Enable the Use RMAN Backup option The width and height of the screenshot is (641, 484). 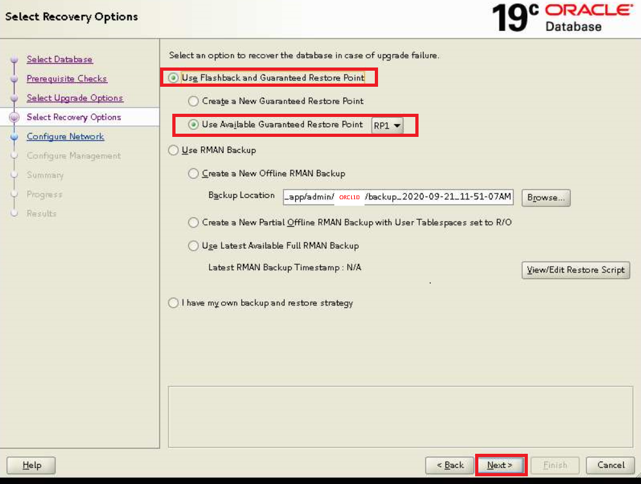coord(172,150)
